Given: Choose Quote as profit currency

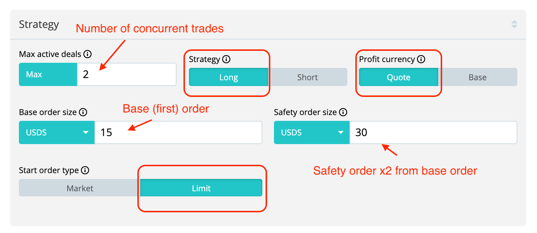Looking at the screenshot, I should tap(399, 77).
